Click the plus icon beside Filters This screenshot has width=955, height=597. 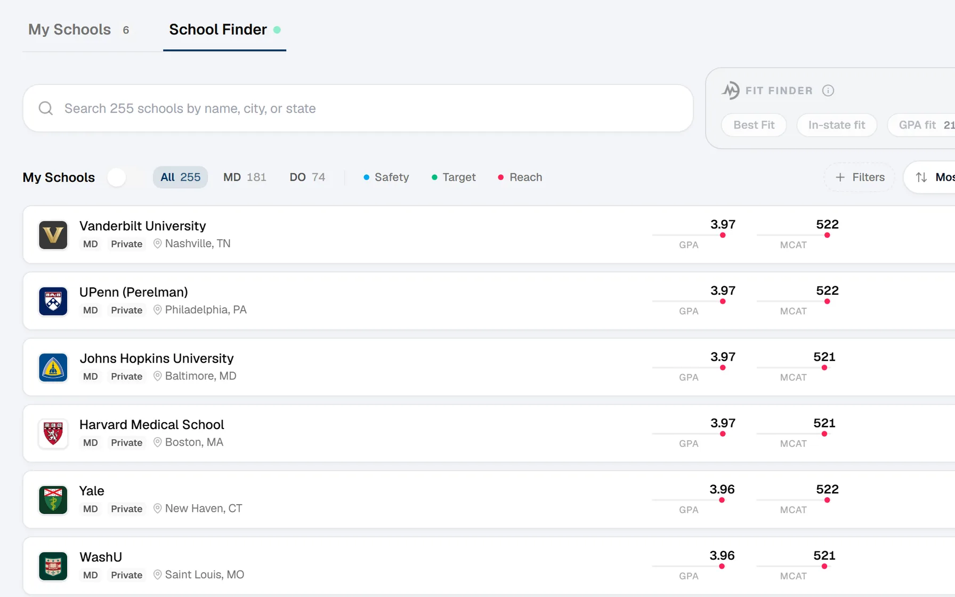[x=840, y=177]
